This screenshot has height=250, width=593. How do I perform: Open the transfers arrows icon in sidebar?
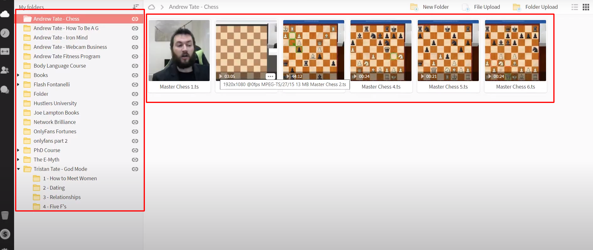(x=5, y=51)
